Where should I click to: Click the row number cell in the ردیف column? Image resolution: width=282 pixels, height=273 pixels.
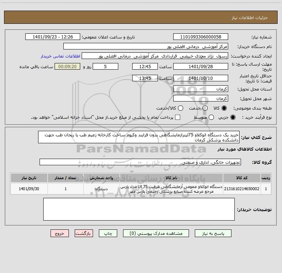266,189
